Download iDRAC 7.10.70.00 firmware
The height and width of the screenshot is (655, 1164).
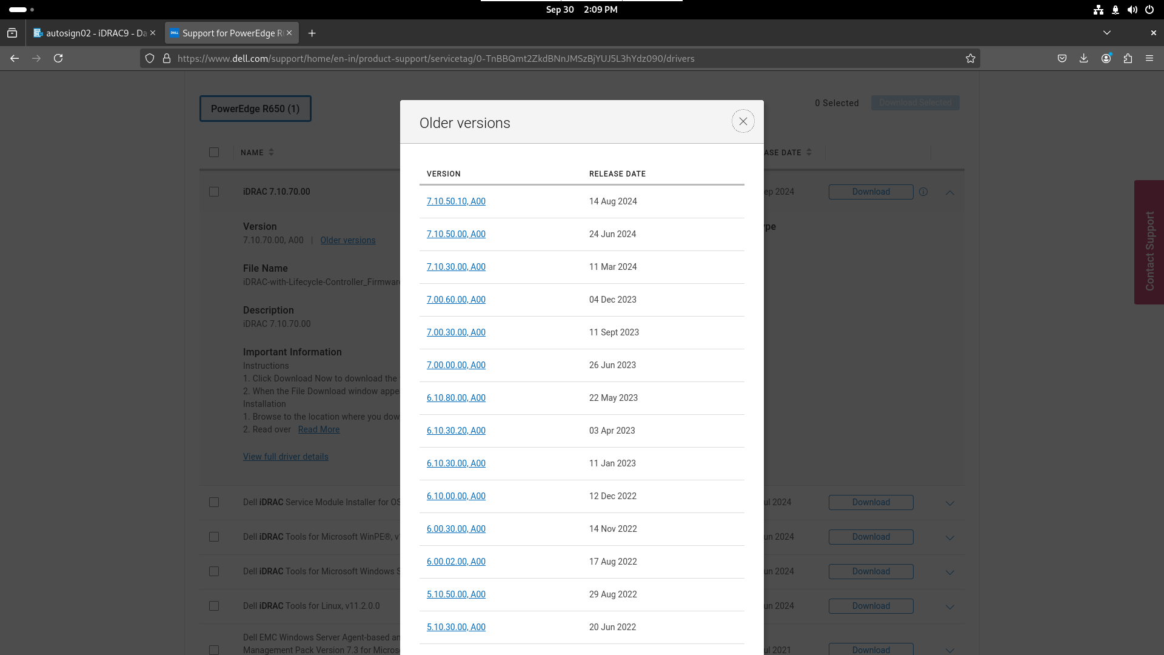(x=871, y=192)
